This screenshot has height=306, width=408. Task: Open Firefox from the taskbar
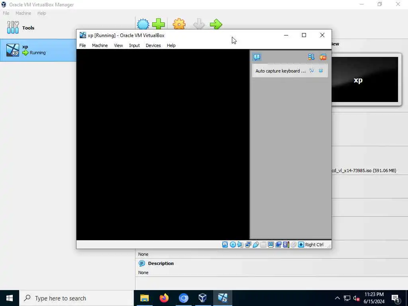click(x=164, y=298)
